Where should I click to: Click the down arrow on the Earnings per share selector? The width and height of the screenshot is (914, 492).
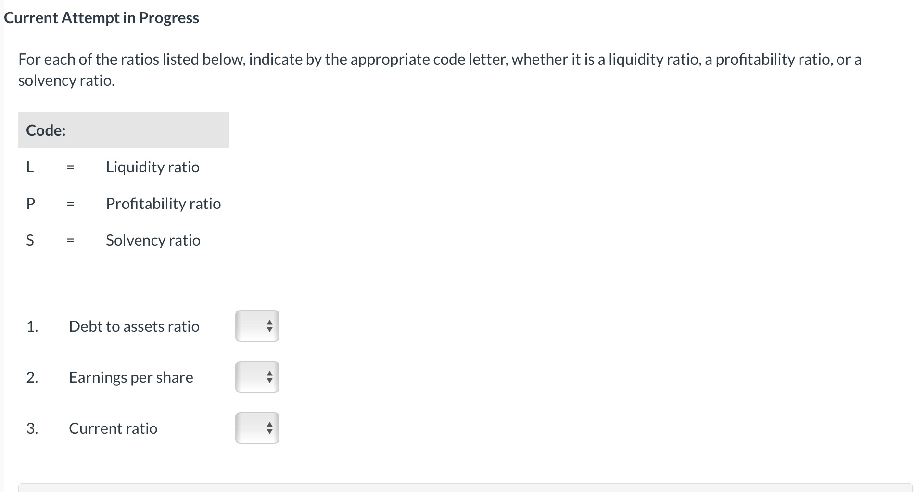click(x=270, y=381)
